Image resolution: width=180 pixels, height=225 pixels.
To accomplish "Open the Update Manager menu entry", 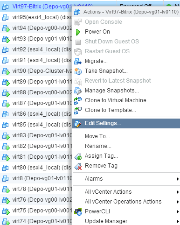I will click(x=126, y=221).
